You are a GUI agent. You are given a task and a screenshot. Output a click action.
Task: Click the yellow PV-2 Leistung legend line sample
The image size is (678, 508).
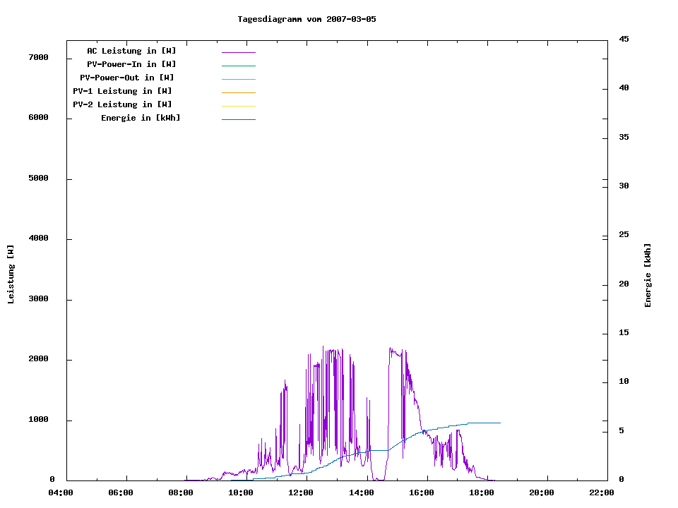[x=238, y=106]
